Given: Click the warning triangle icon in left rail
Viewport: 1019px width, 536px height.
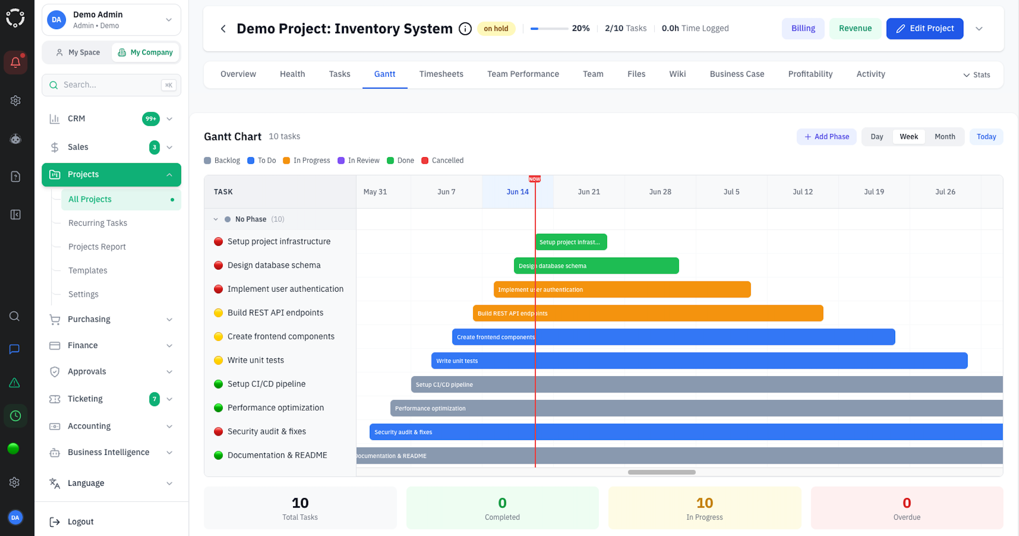Looking at the screenshot, I should [x=15, y=383].
